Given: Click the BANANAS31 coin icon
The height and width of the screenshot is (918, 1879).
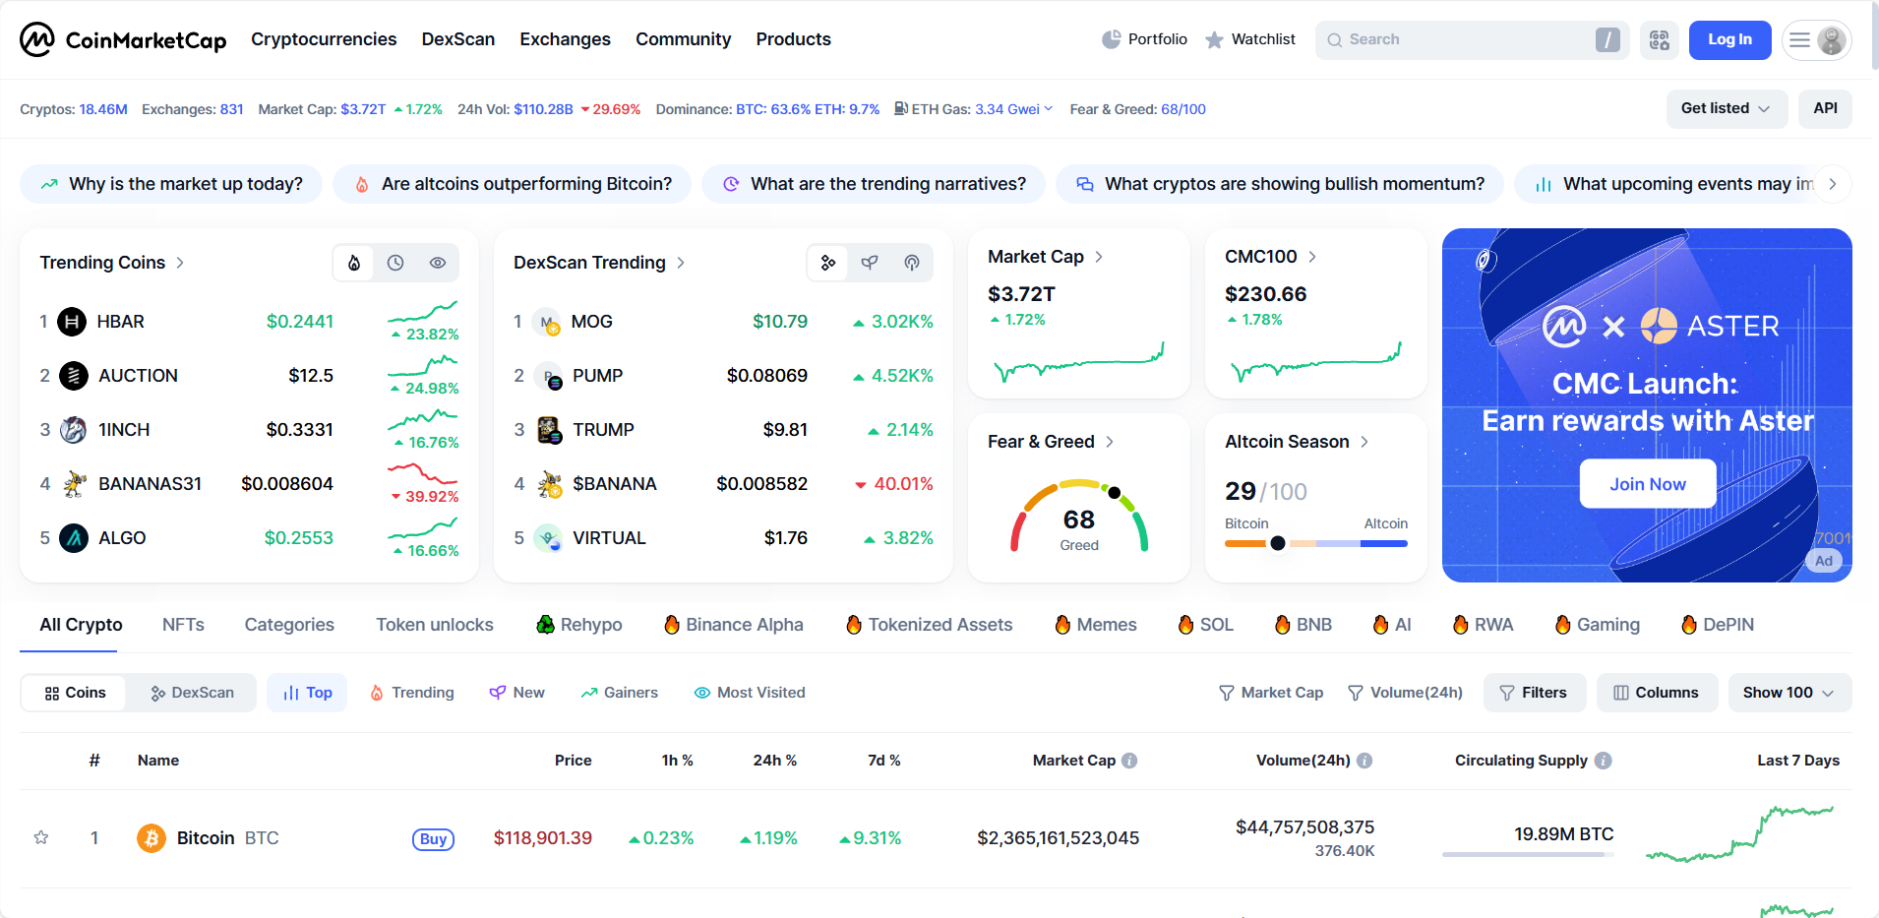Looking at the screenshot, I should [x=74, y=484].
